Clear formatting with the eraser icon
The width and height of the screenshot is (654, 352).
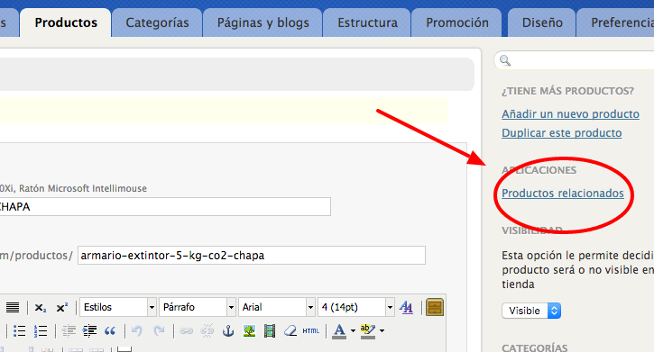tap(290, 330)
